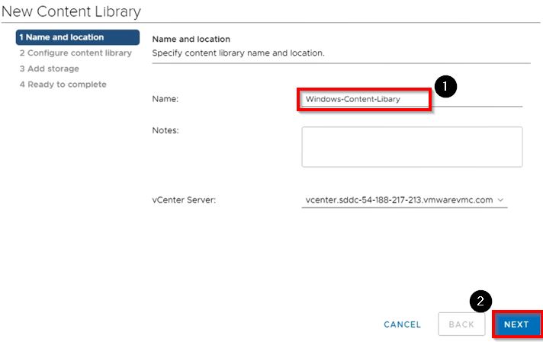Click the New Content Library dialog title

pos(71,11)
